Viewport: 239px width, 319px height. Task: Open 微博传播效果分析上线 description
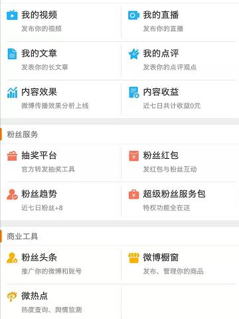tap(55, 106)
